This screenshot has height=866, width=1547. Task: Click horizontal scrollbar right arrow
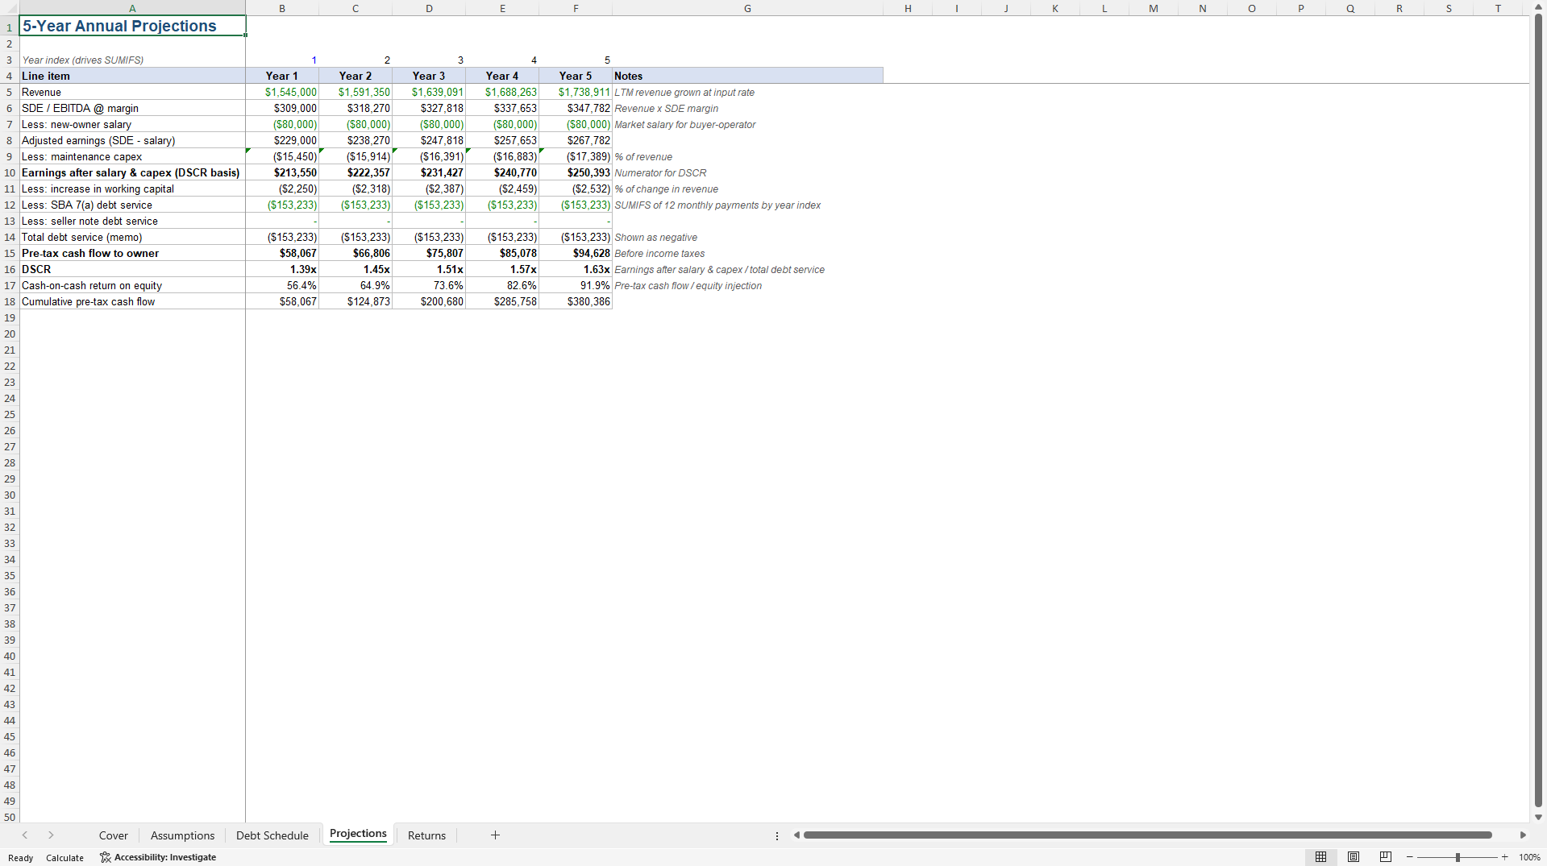pyautogui.click(x=1523, y=835)
